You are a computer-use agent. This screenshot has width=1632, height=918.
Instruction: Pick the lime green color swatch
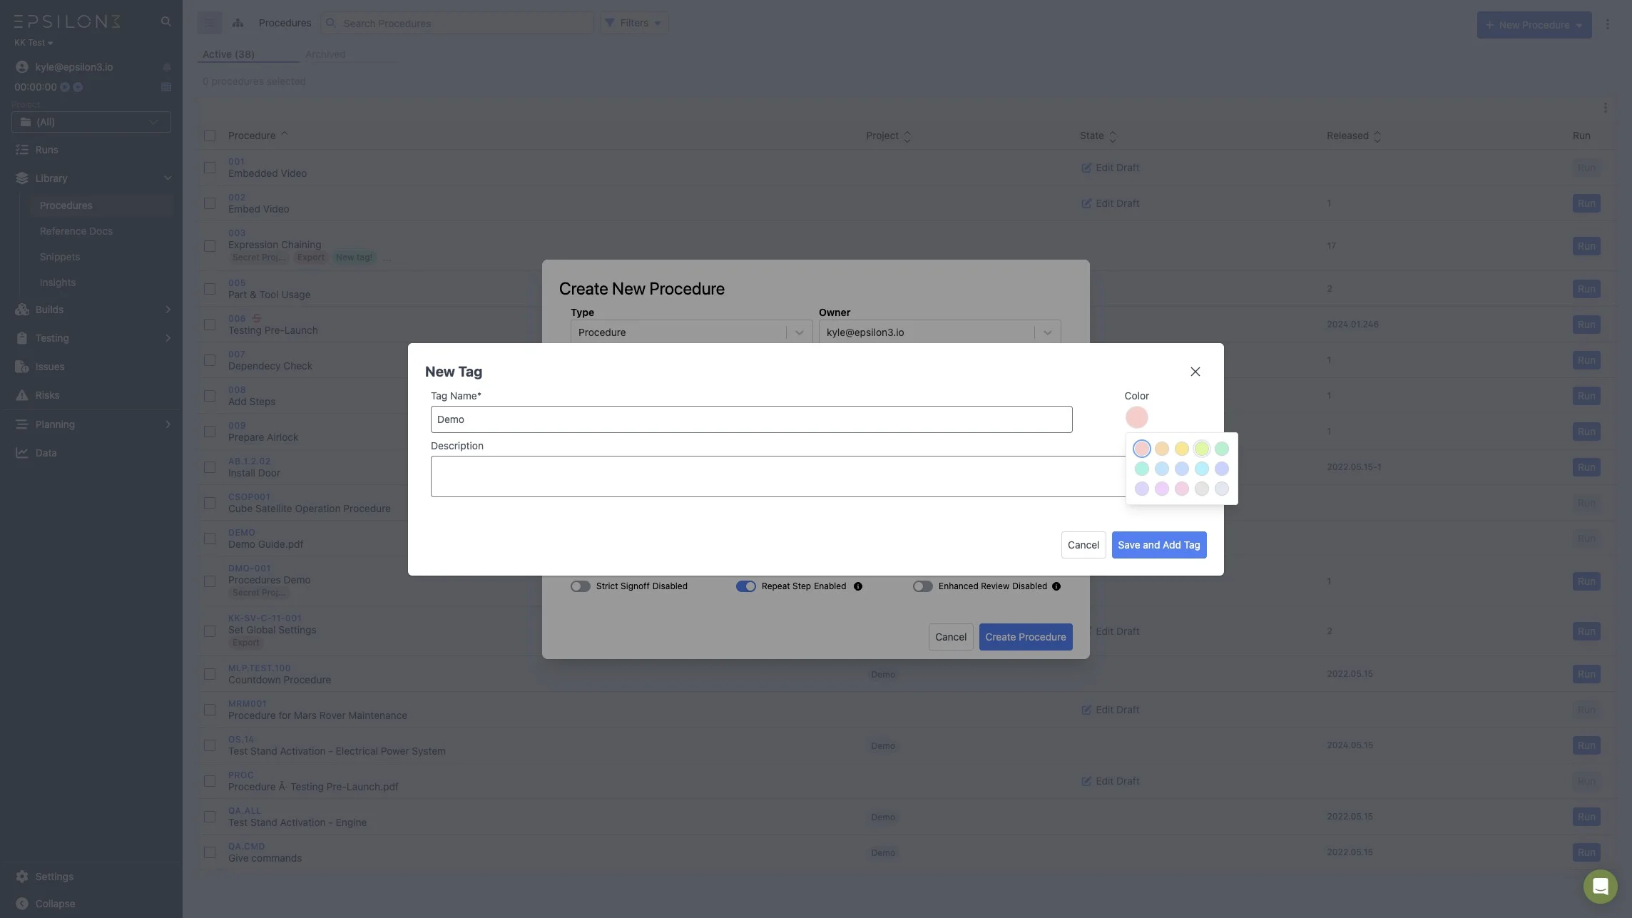coord(1202,449)
